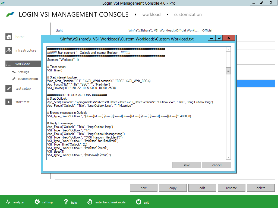The width and height of the screenshot is (278, 208).
Task: Open help using the question mark icon
Action: click(x=66, y=202)
